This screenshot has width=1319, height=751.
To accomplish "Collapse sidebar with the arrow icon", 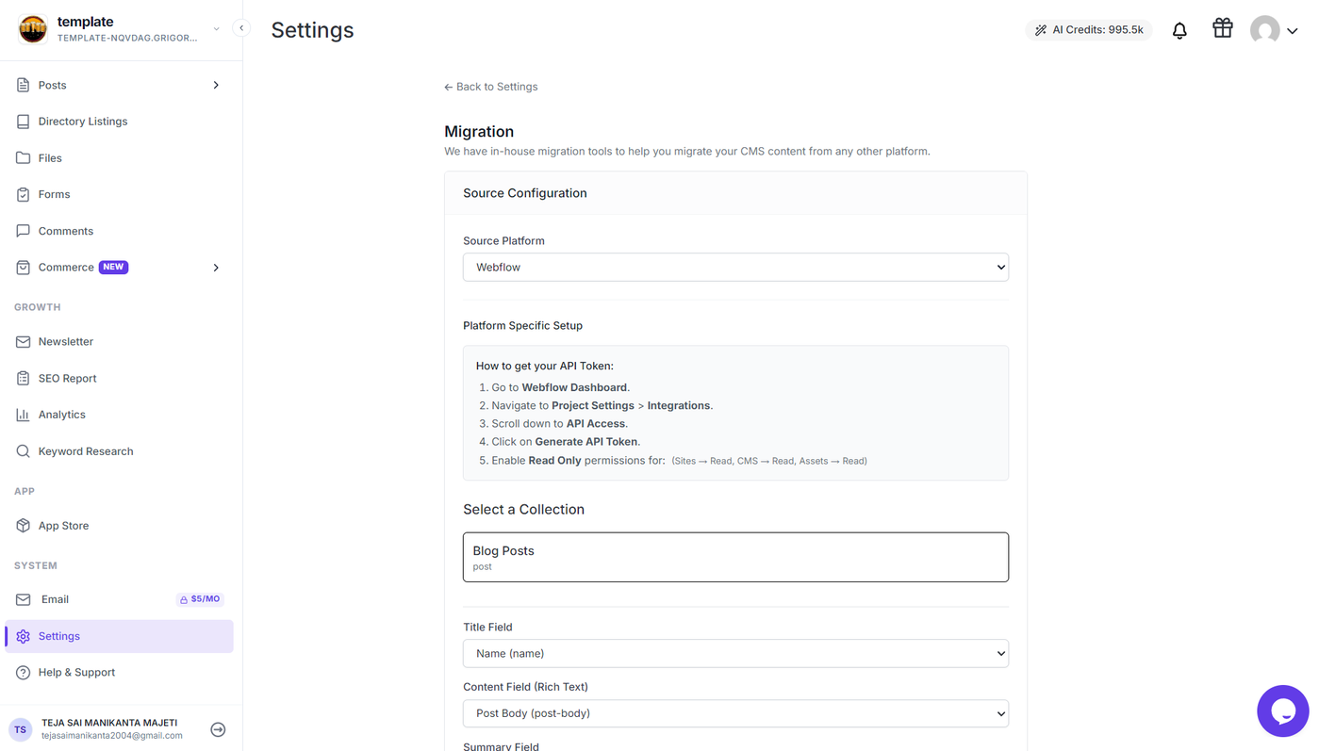I will [241, 28].
